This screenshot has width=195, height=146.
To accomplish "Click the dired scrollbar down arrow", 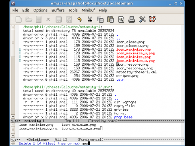I will tap(13, 116).
